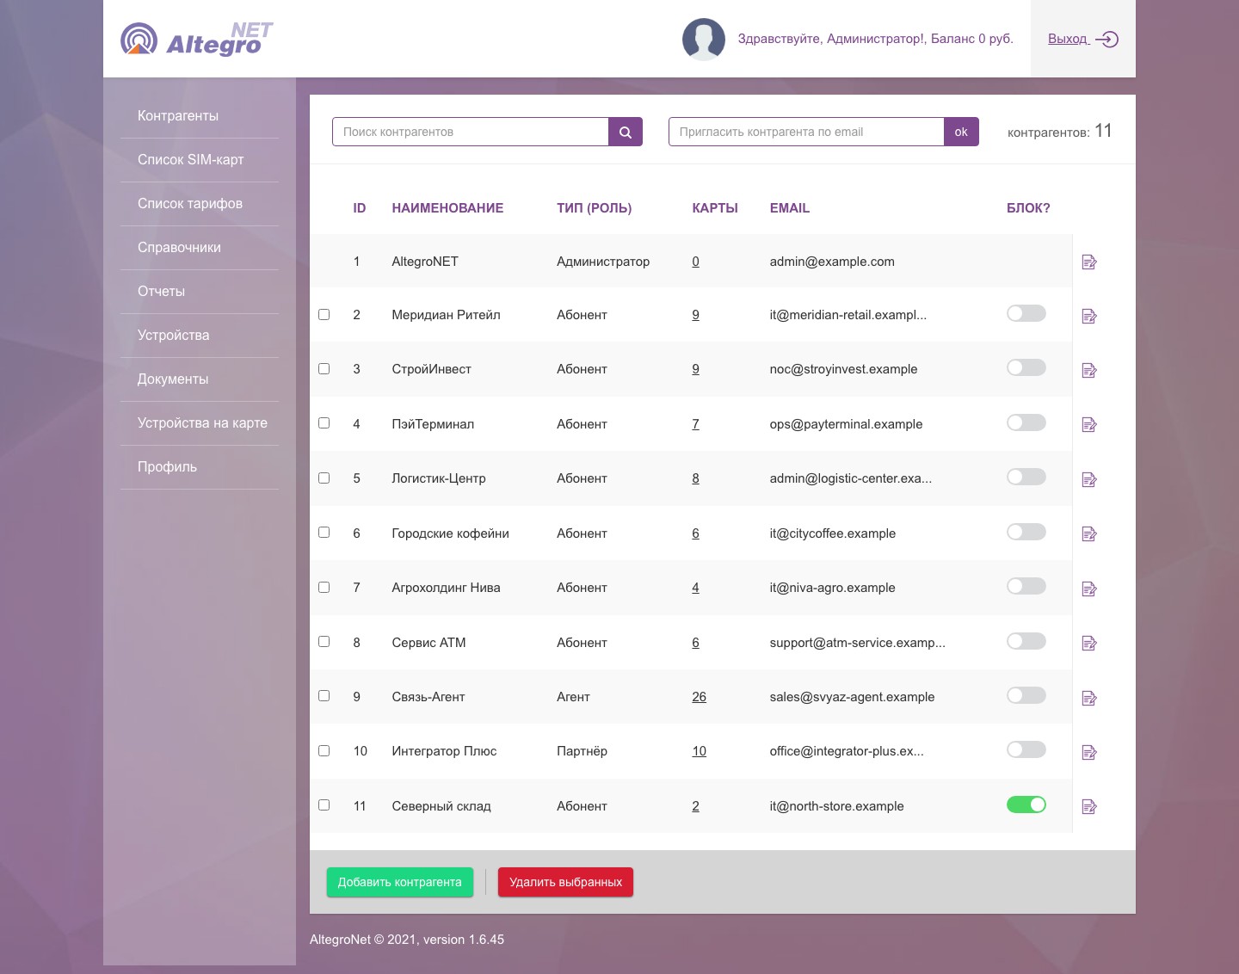The image size is (1239, 974).
Task: Open edit icon for Связь-Агент
Action: point(1089,698)
